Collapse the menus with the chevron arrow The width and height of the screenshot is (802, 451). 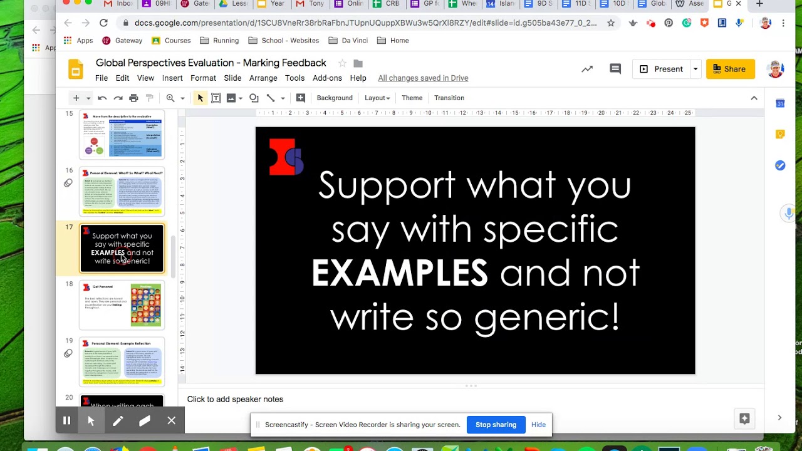pyautogui.click(x=754, y=98)
